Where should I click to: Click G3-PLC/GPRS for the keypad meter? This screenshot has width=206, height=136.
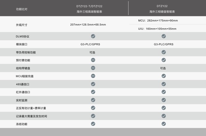point(164,44)
